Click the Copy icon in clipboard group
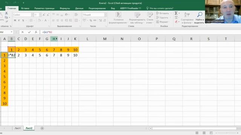This screenshot has height=135, width=241. 6,17
